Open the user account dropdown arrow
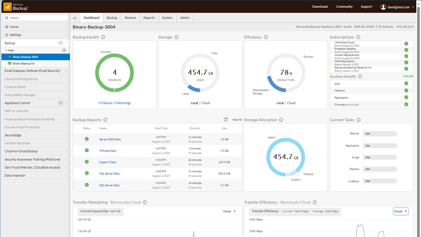The height and width of the screenshot is (237, 422). tap(413, 7)
